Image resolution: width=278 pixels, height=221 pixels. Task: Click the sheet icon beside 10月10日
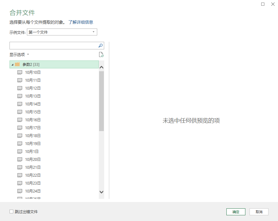[x=20, y=72]
